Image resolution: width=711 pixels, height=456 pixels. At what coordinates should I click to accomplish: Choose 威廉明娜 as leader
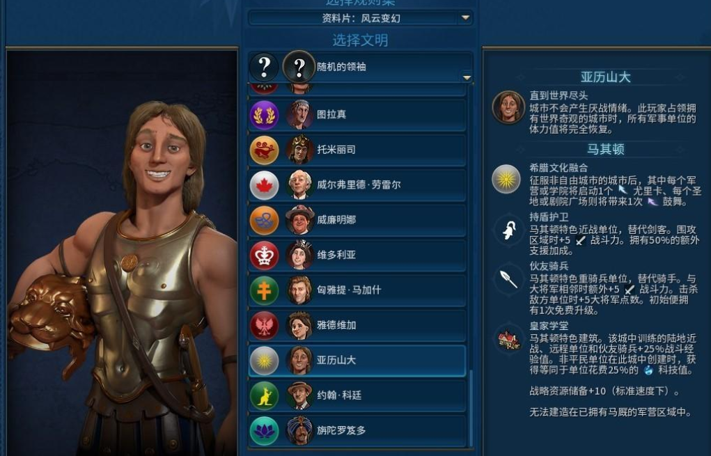pyautogui.click(x=357, y=220)
